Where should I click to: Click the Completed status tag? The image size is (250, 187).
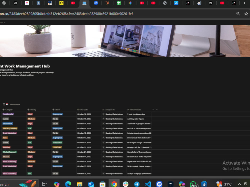(x=57, y=142)
